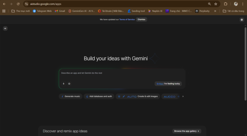This screenshot has height=136, width=247.
Task: Click the zoom magnifier icon in address bar
Action: (209, 4)
